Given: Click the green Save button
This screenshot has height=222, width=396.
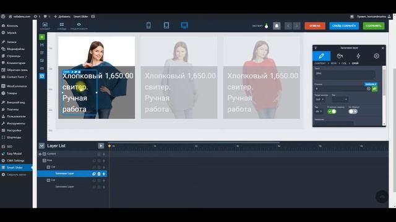Looking at the screenshot, I should tap(374, 26).
